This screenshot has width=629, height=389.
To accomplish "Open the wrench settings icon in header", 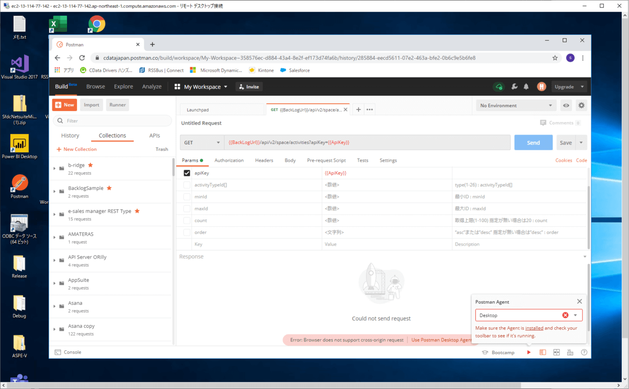I will coord(514,87).
